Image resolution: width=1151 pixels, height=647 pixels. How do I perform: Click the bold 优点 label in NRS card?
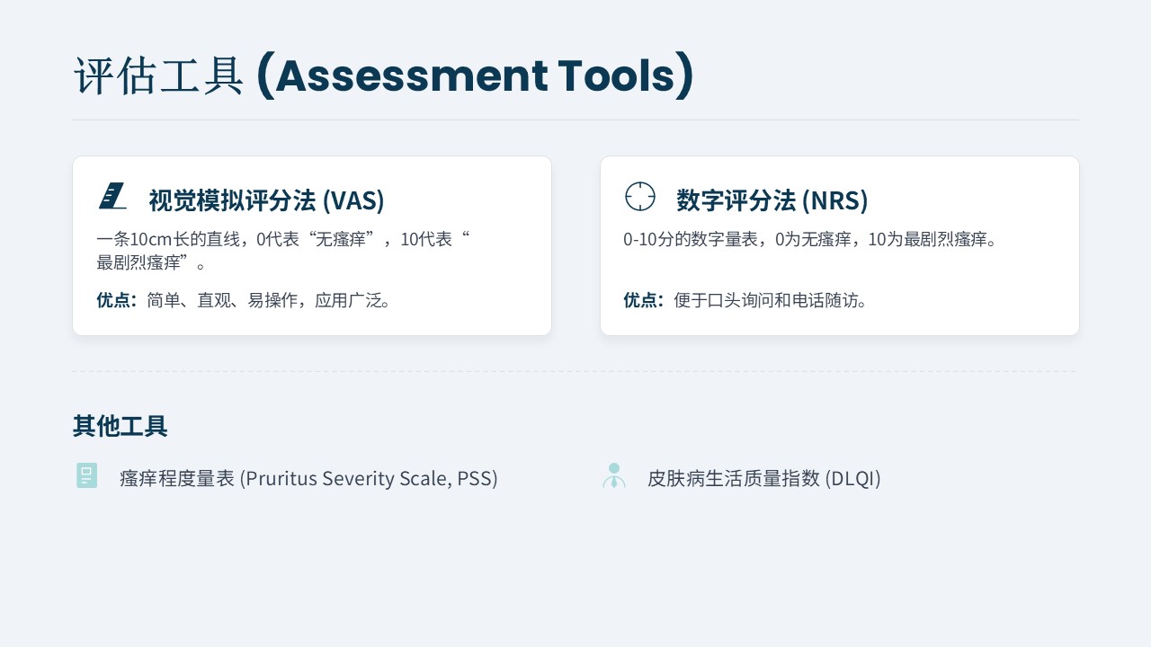point(642,300)
